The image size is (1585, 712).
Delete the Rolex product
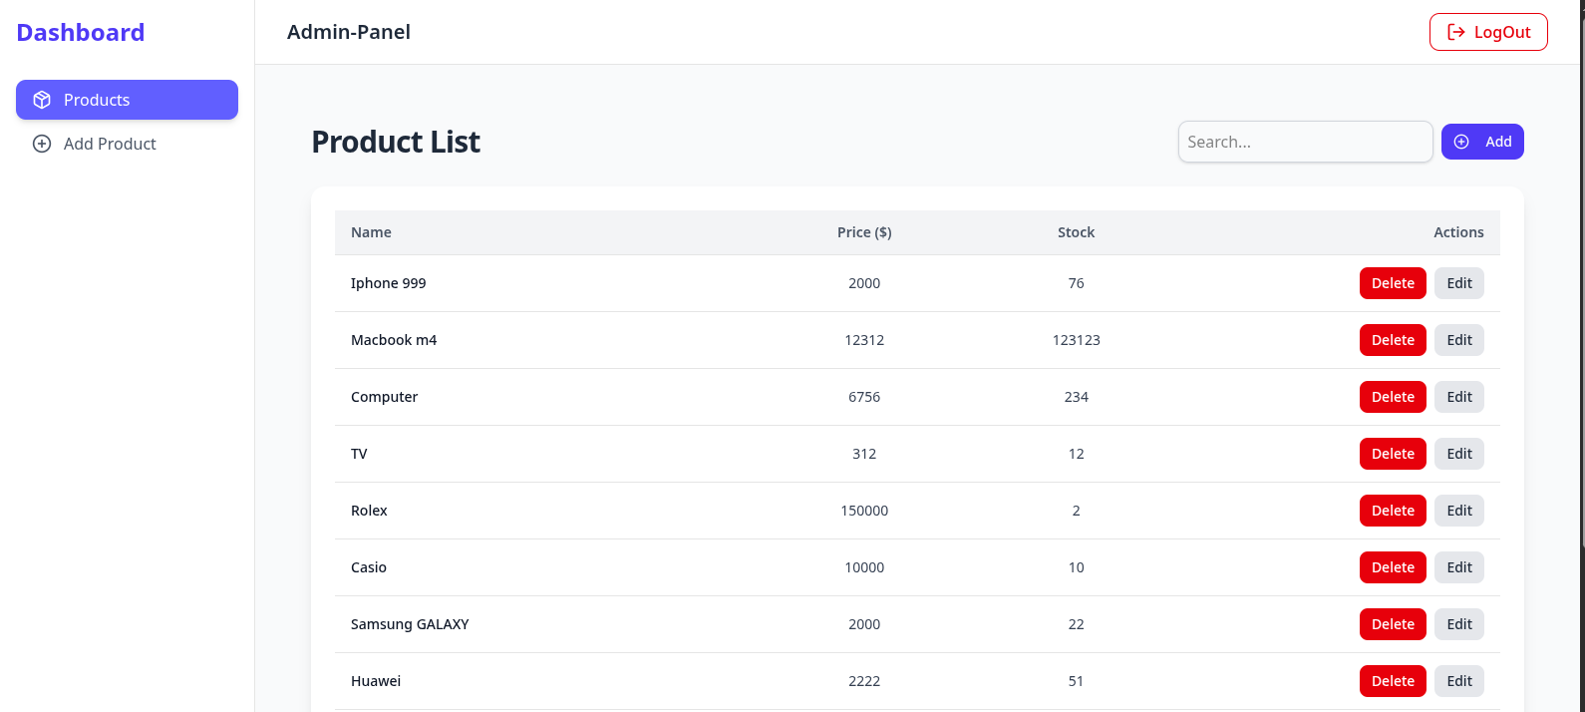tap(1393, 511)
